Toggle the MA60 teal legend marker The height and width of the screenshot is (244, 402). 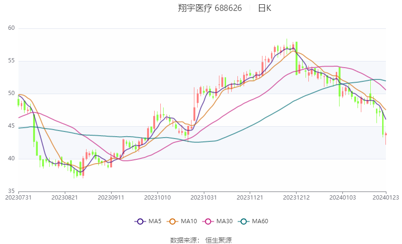tap(244, 221)
